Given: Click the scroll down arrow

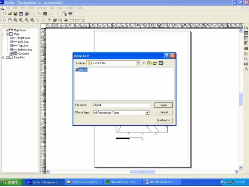Looking at the screenshot, I should [241, 168].
